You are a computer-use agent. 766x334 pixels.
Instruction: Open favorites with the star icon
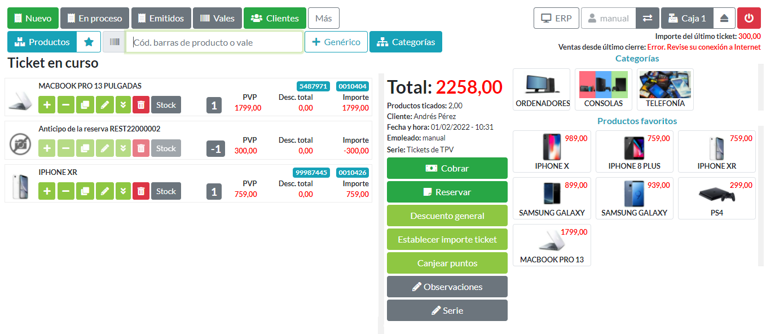(x=89, y=42)
